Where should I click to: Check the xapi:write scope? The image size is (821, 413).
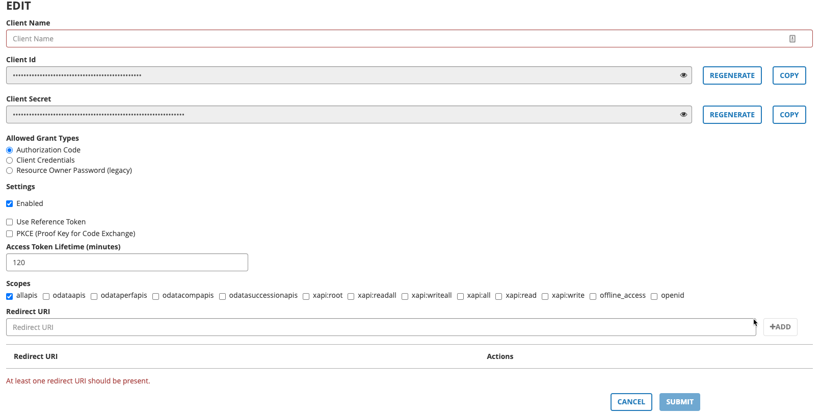[545, 296]
